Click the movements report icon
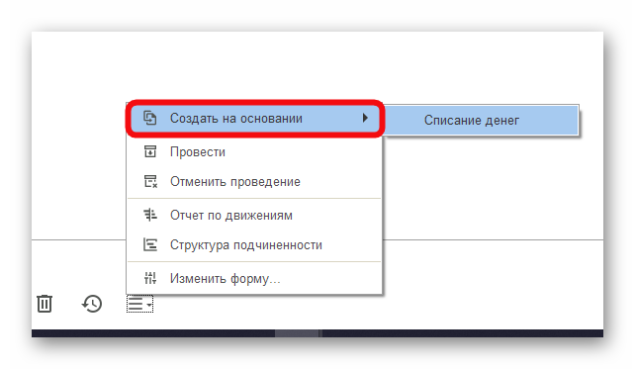This screenshot has height=369, width=635. click(150, 215)
